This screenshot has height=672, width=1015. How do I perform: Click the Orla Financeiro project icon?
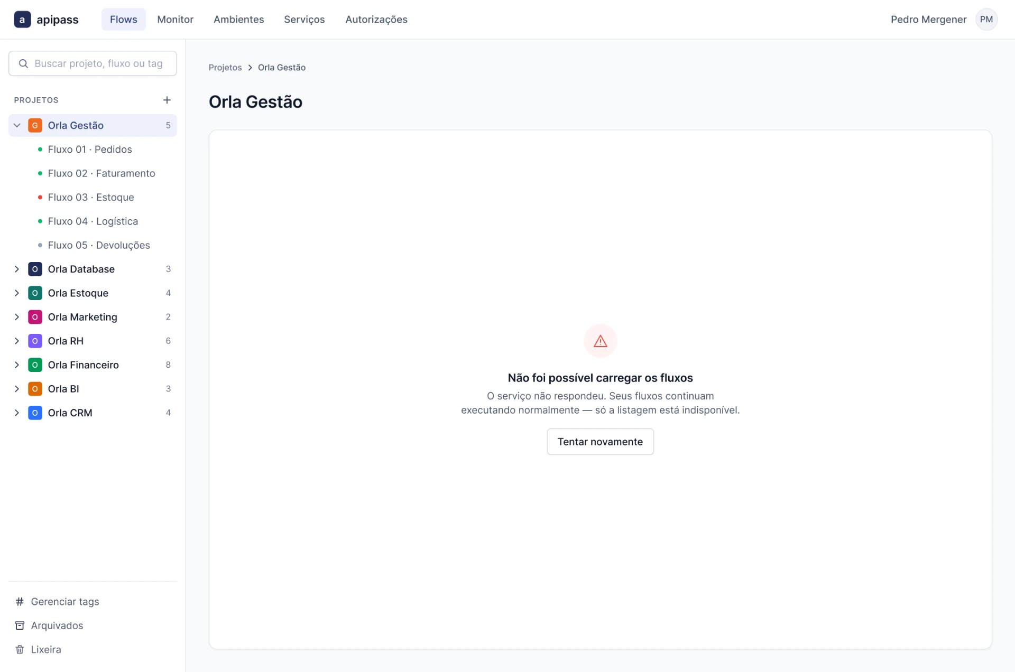click(x=35, y=365)
